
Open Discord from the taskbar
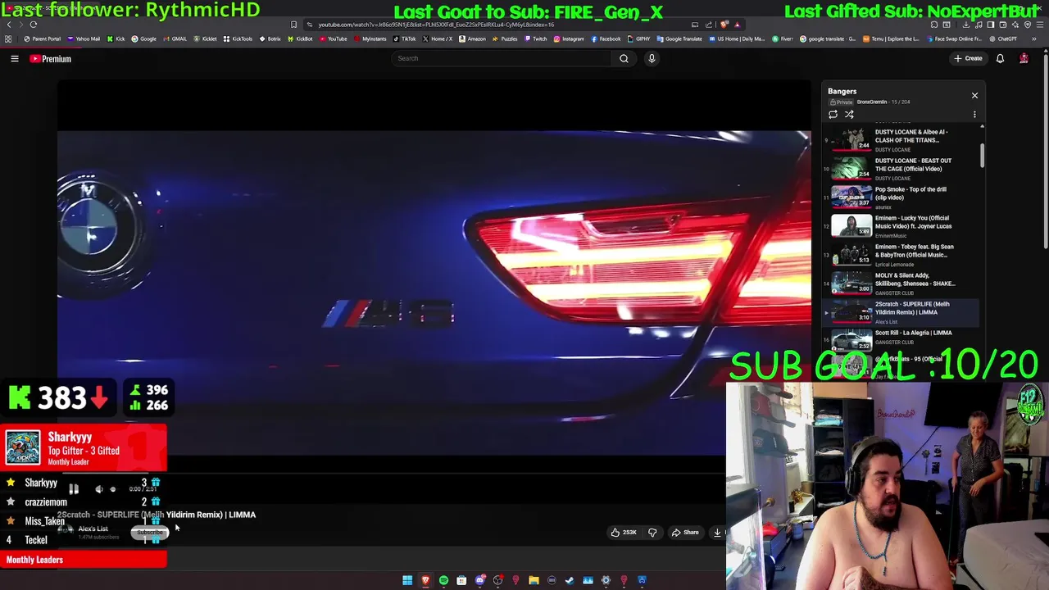coord(479,580)
